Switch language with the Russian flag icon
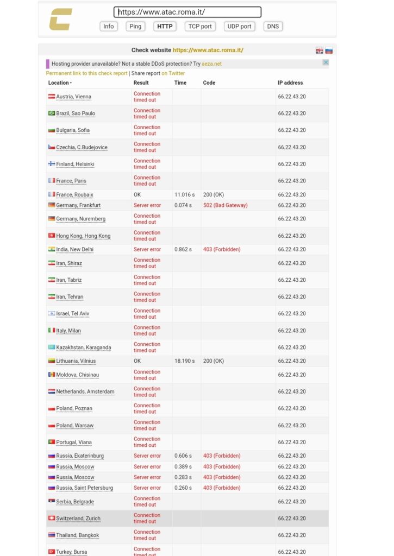 pos(329,50)
